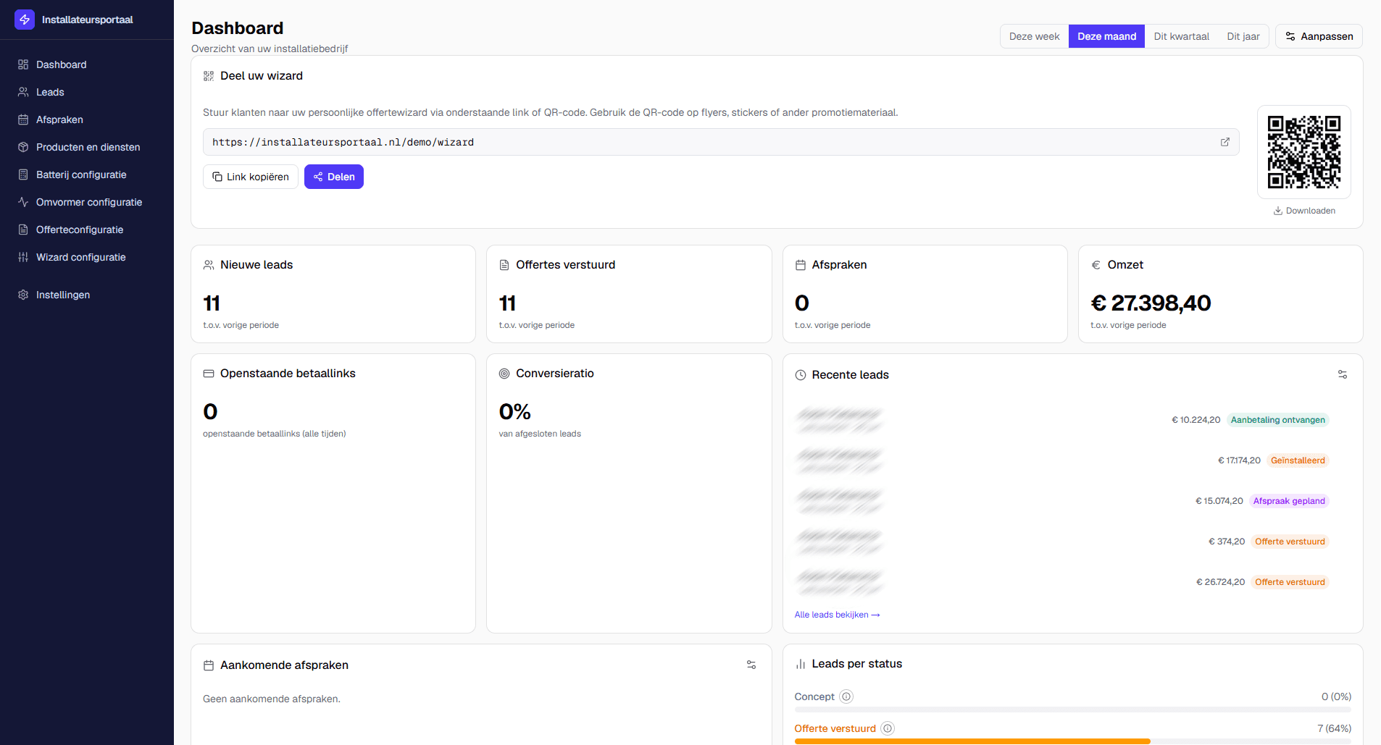Viewport: 1381px width, 745px height.
Task: Click the Dashboard grid icon in sidebar
Action: (x=23, y=64)
